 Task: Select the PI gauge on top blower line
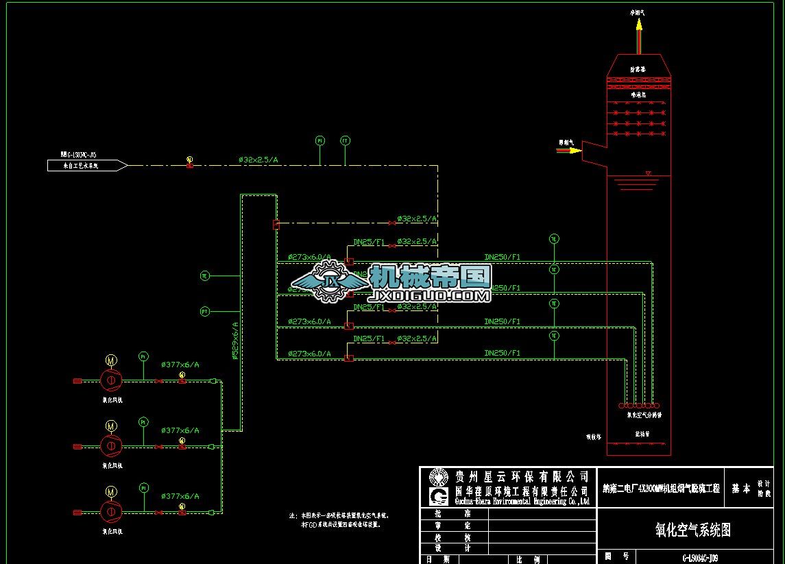point(143,356)
